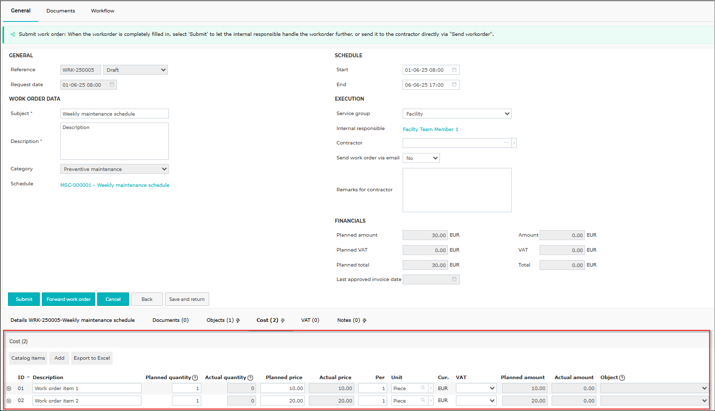Viewport: 715px width, 411px height.
Task: Click the Unit arrow button for item 01
Action: (430, 388)
